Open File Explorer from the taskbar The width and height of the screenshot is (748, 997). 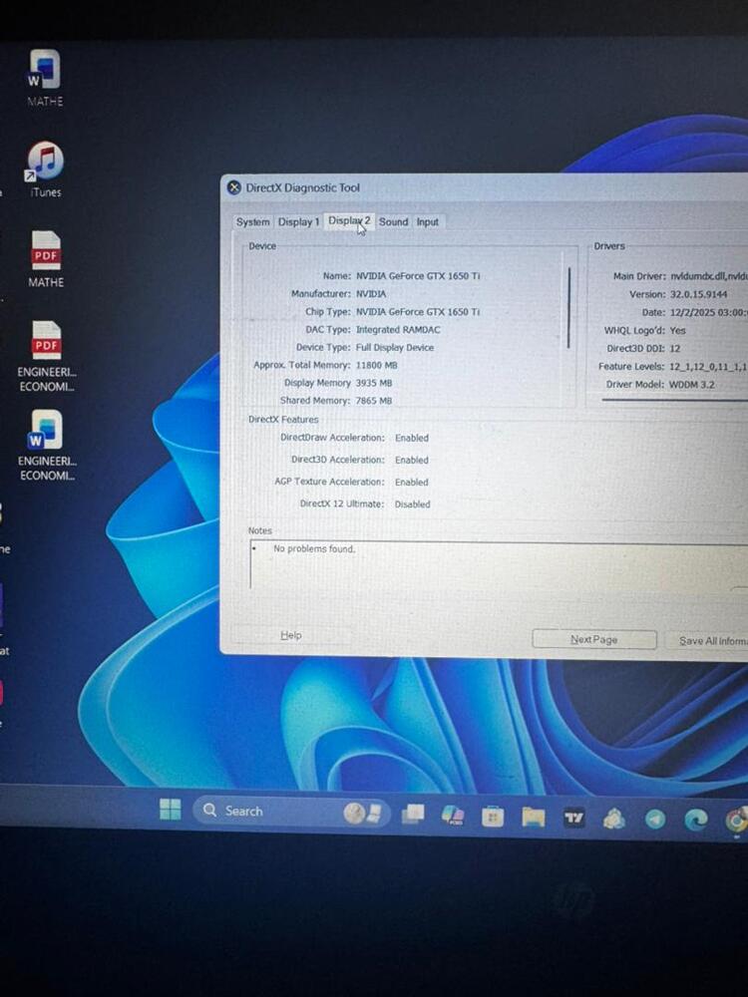pyautogui.click(x=534, y=818)
